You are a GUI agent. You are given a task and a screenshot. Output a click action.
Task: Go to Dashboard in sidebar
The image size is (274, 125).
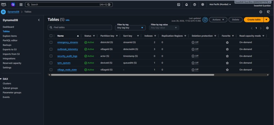click(8, 27)
